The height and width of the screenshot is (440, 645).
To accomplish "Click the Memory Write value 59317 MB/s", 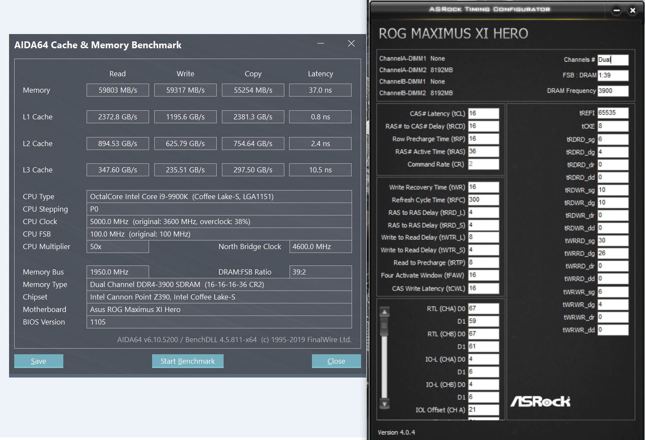I will (x=185, y=90).
